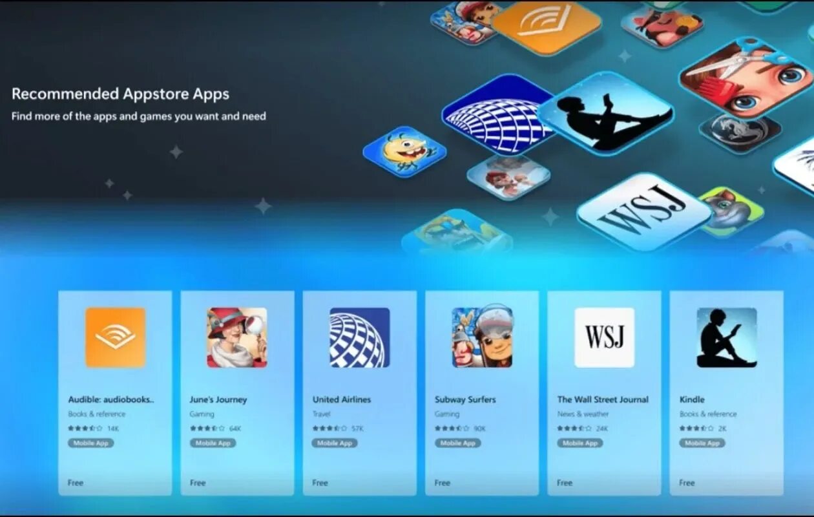814x517 pixels.
Task: Click 'Free' price on Subway Surfers card
Action: (x=443, y=483)
